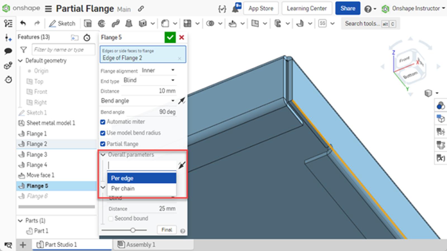The width and height of the screenshot is (447, 251).
Task: Collapse the Overall parameters section
Action: pos(103,155)
